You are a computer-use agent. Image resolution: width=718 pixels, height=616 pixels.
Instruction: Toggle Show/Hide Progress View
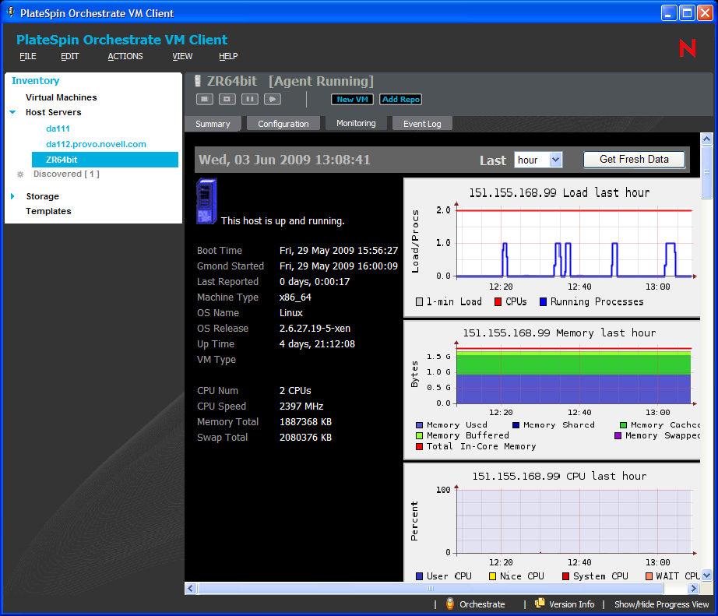[661, 604]
